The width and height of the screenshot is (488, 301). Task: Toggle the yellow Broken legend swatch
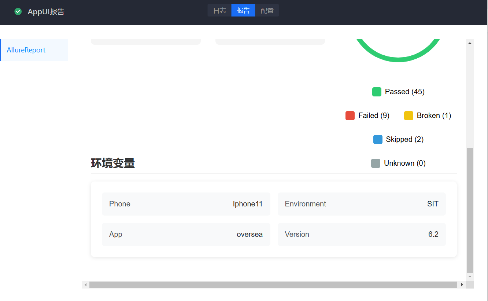[x=408, y=116]
